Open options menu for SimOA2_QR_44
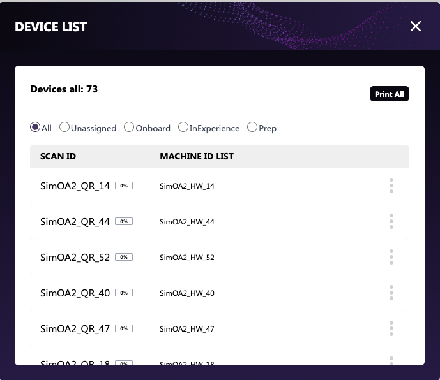The height and width of the screenshot is (380, 440). pos(391,221)
